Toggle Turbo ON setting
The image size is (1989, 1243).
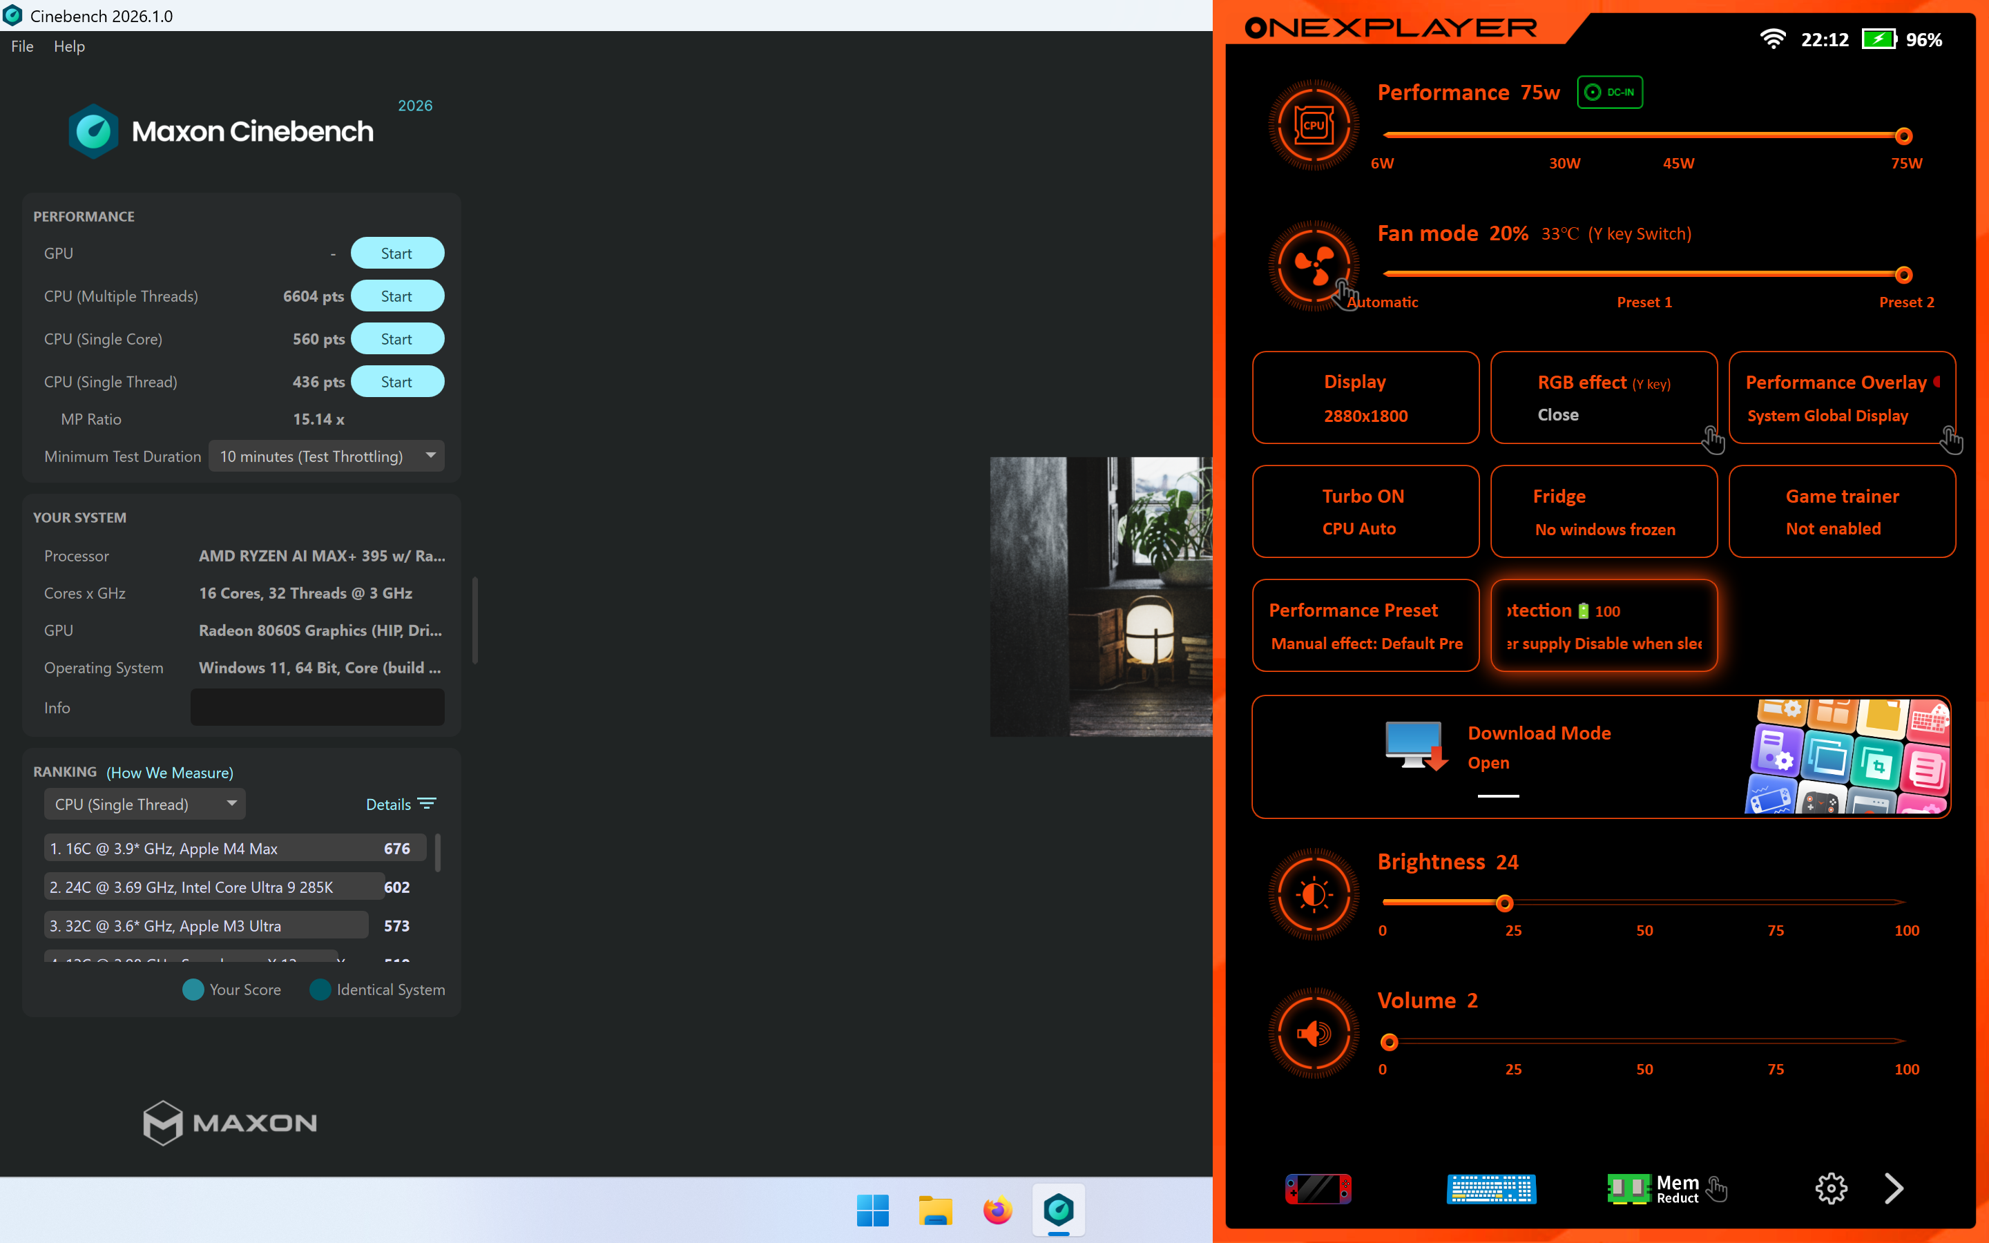pos(1365,510)
